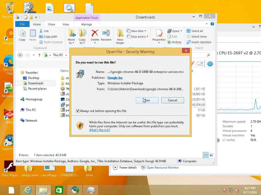
Task: Switch to the View ribbon tab
Action: (66, 24)
